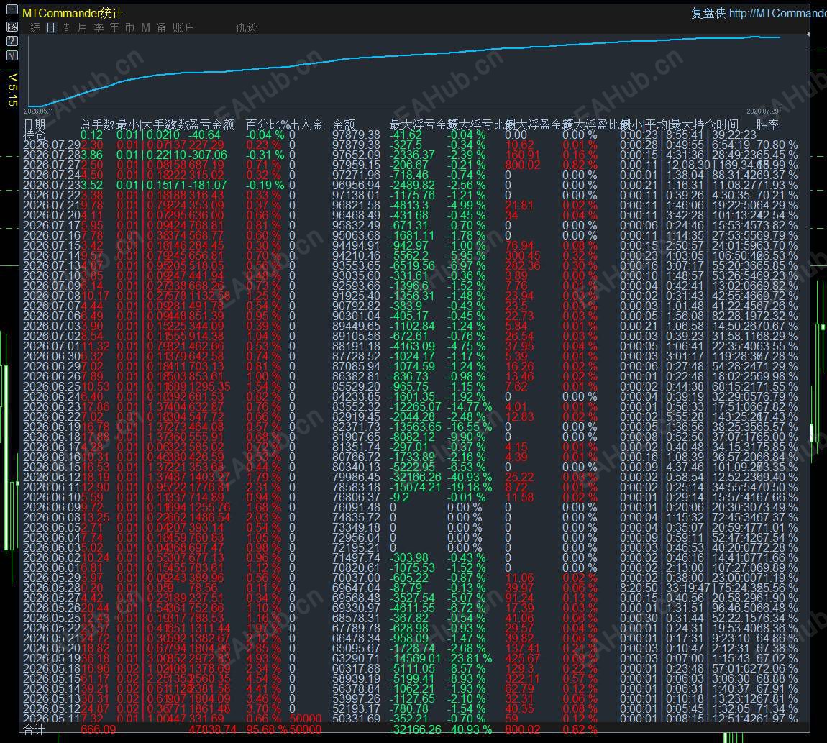The image size is (827, 743).
Task: Click balance value 79986.45
Action: pyautogui.click(x=356, y=477)
